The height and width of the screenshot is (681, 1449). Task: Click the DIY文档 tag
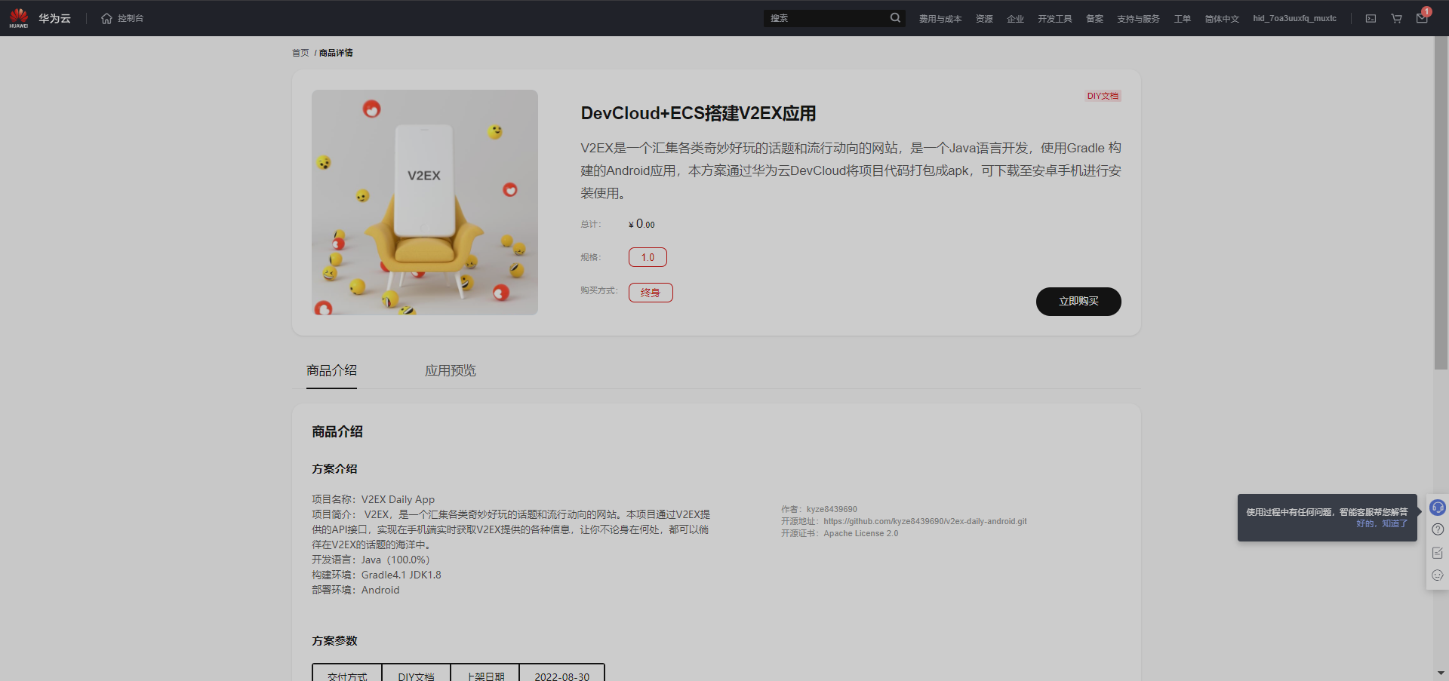pyautogui.click(x=1103, y=96)
